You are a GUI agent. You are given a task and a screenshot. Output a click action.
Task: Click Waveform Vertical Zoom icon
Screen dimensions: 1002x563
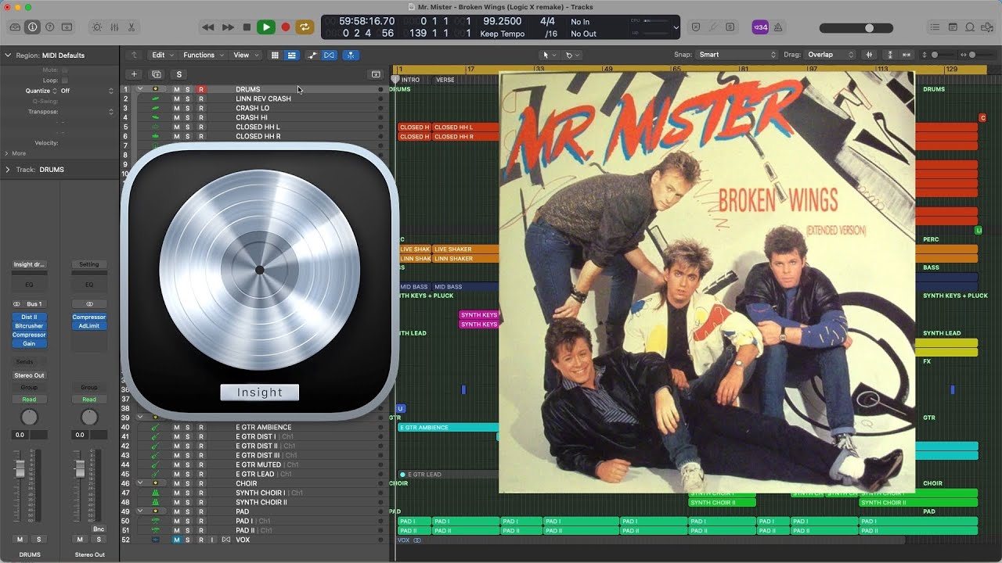coord(870,55)
